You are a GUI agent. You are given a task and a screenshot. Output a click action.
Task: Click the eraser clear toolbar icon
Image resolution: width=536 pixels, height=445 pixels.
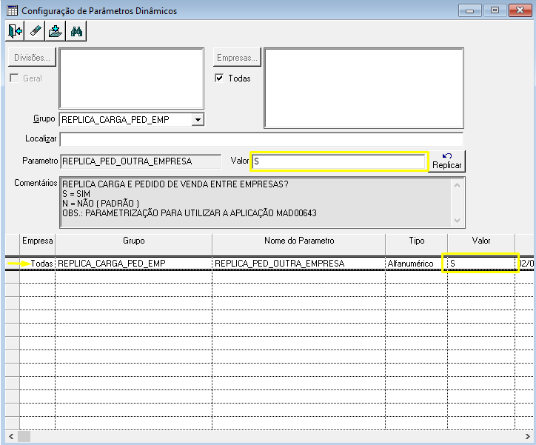coord(35,31)
